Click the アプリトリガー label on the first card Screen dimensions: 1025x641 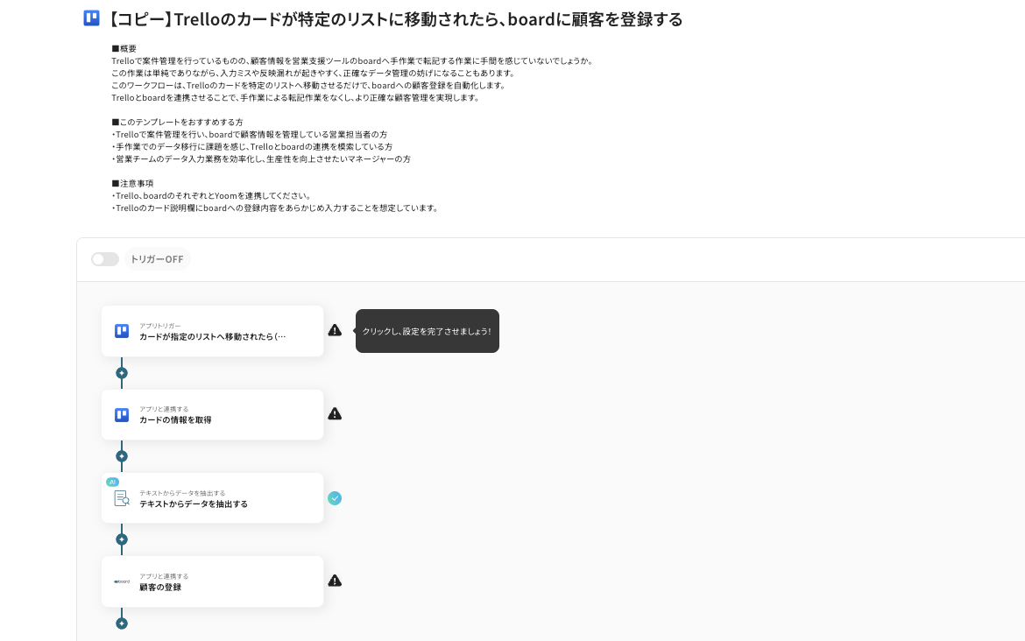pos(160,326)
